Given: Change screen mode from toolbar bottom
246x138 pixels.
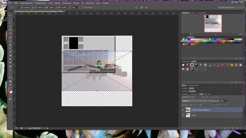Looking at the screenshot, I should pos(10,99).
